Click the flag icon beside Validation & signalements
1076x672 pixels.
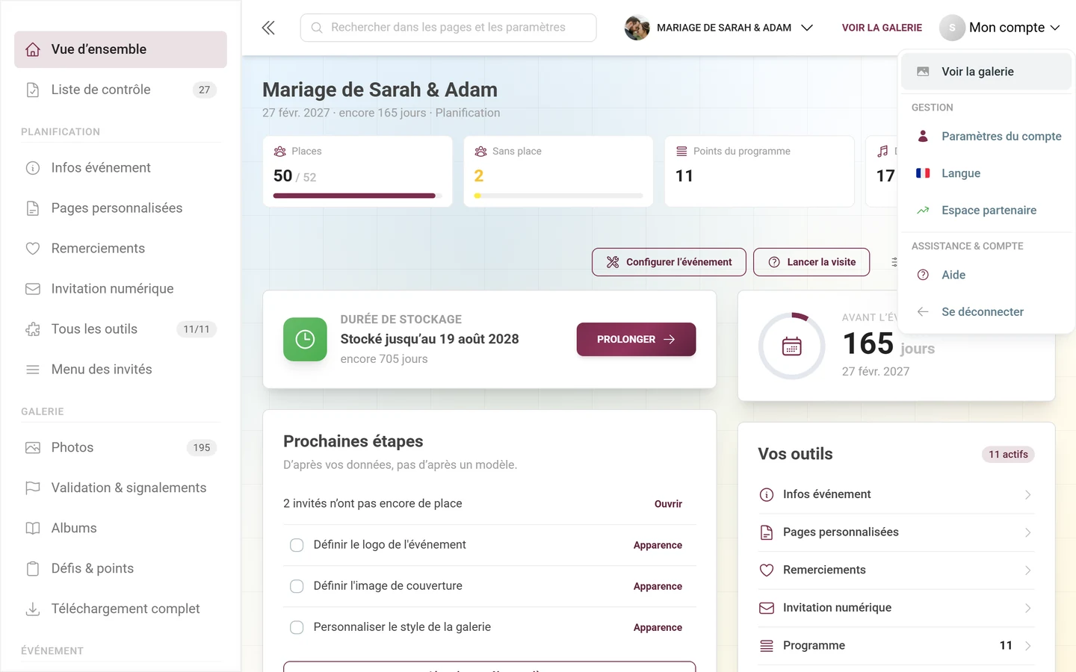[33, 488]
